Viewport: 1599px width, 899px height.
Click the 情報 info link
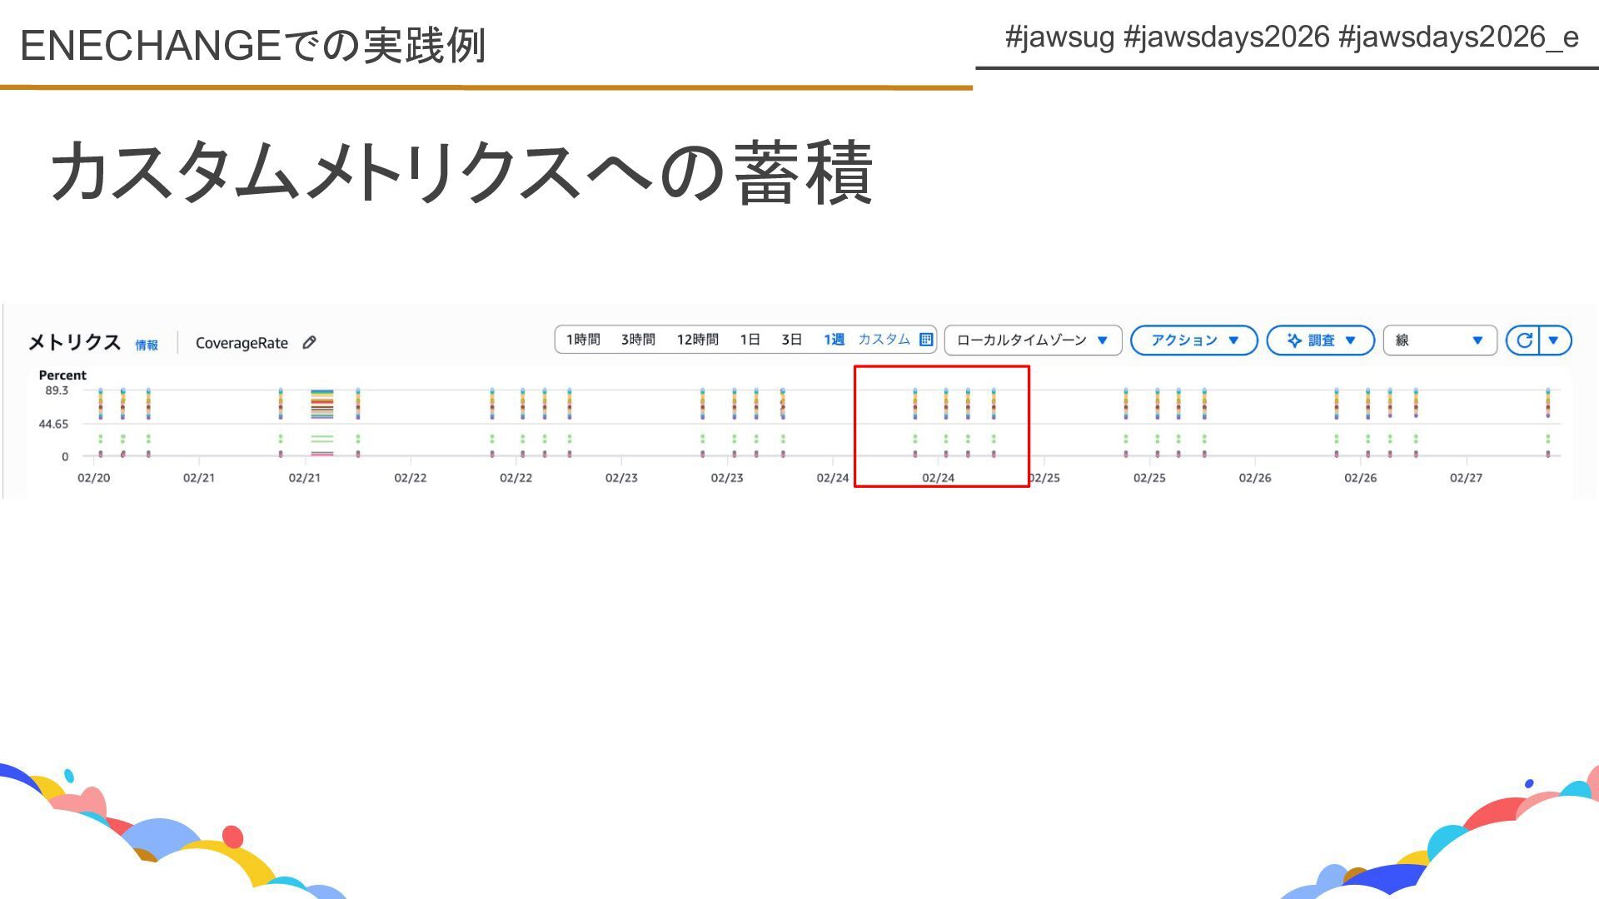point(147,345)
